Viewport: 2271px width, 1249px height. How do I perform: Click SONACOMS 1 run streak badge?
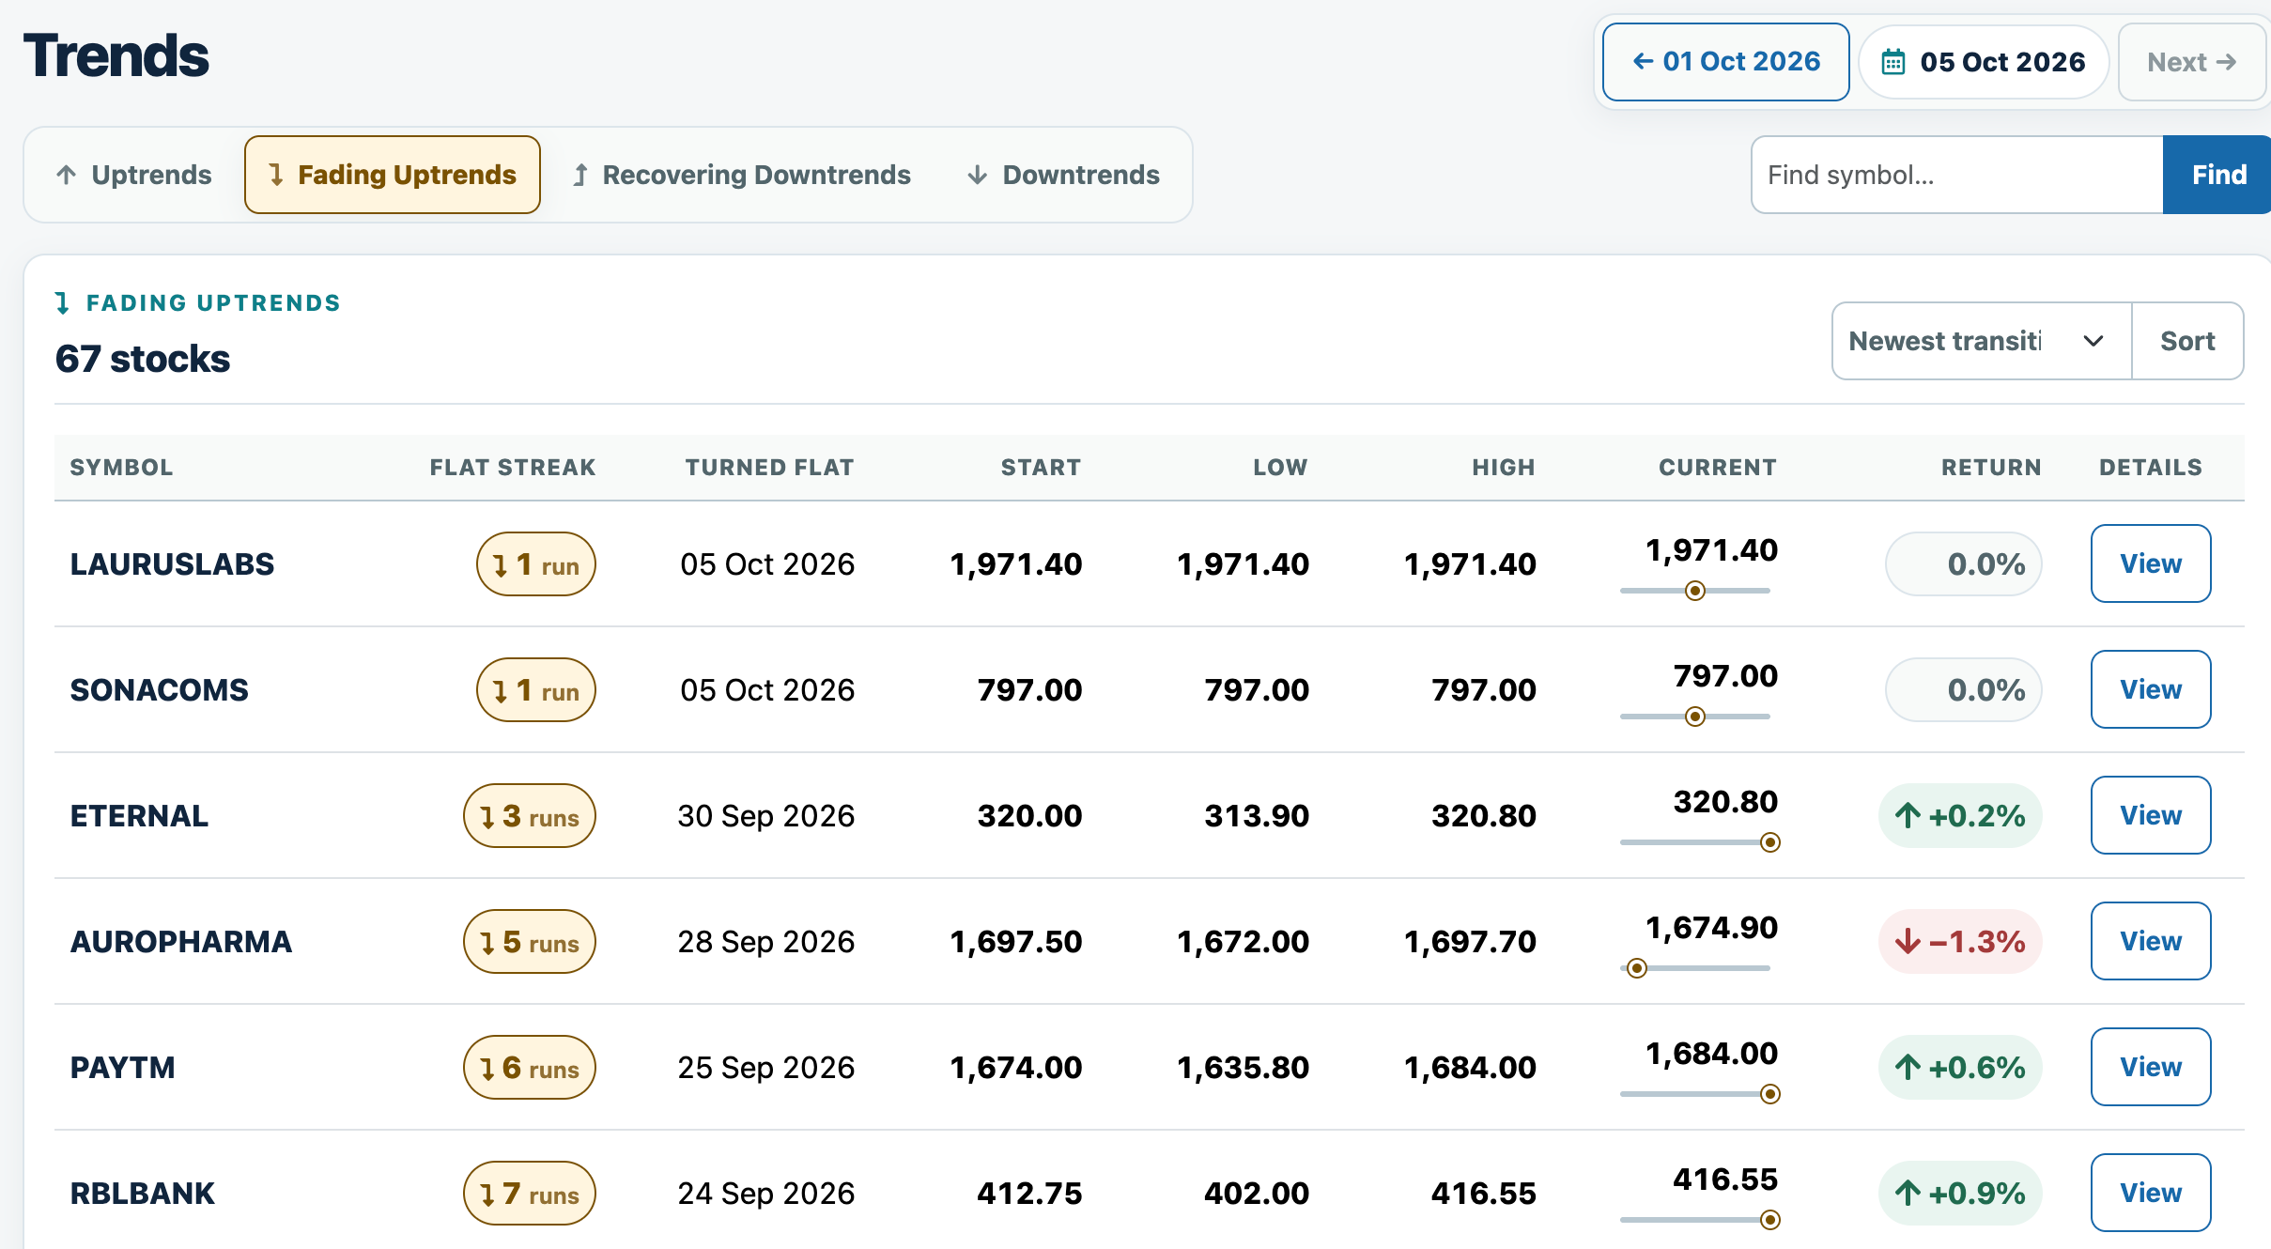point(536,690)
